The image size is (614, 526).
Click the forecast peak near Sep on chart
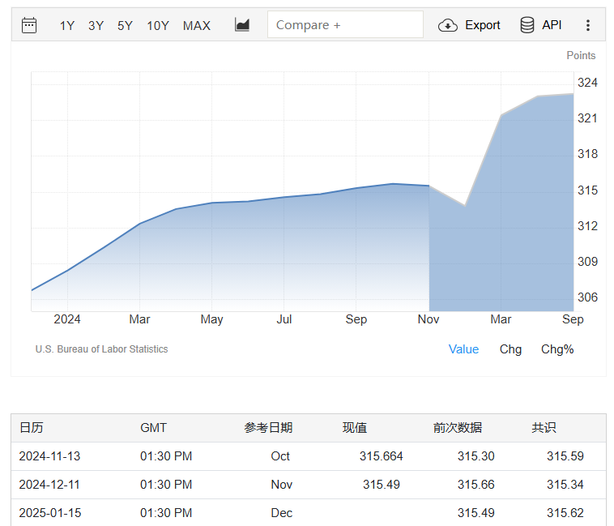573,94
